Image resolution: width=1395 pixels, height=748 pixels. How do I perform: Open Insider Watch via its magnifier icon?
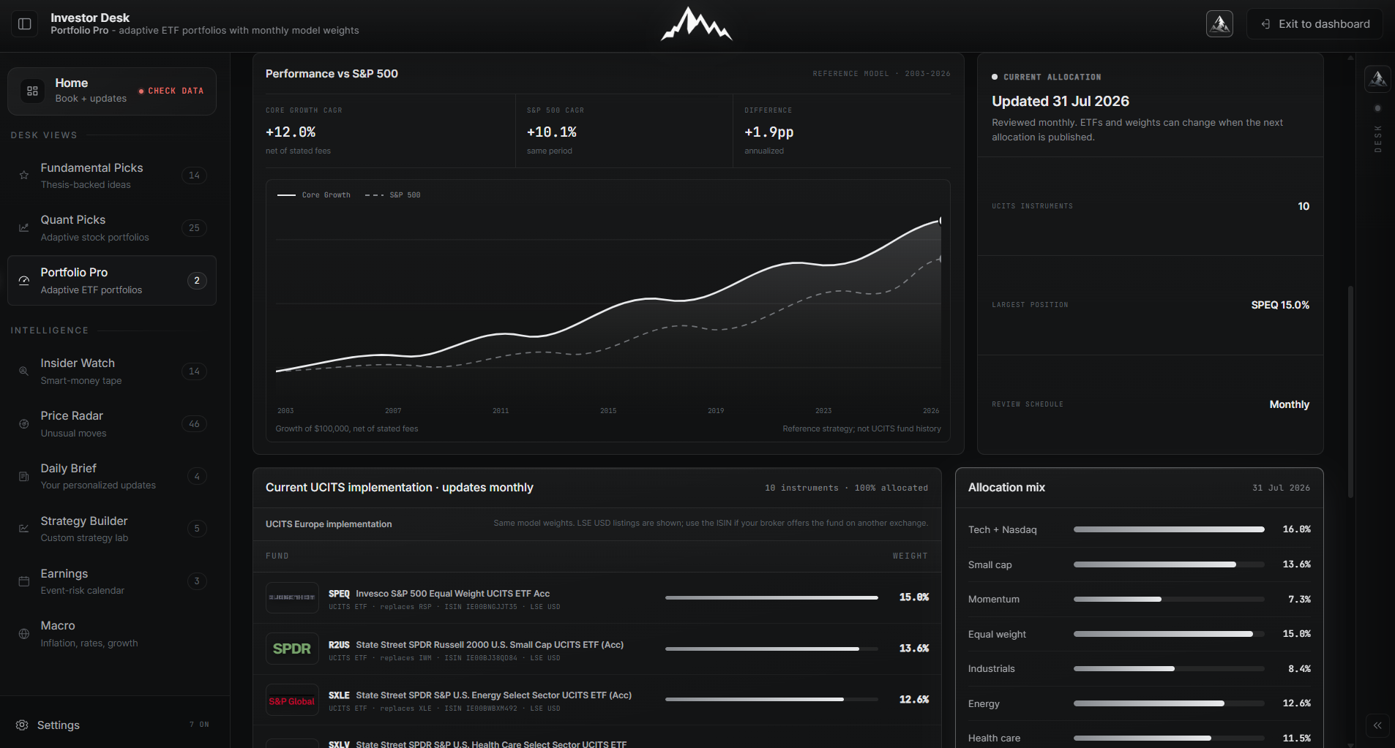24,371
